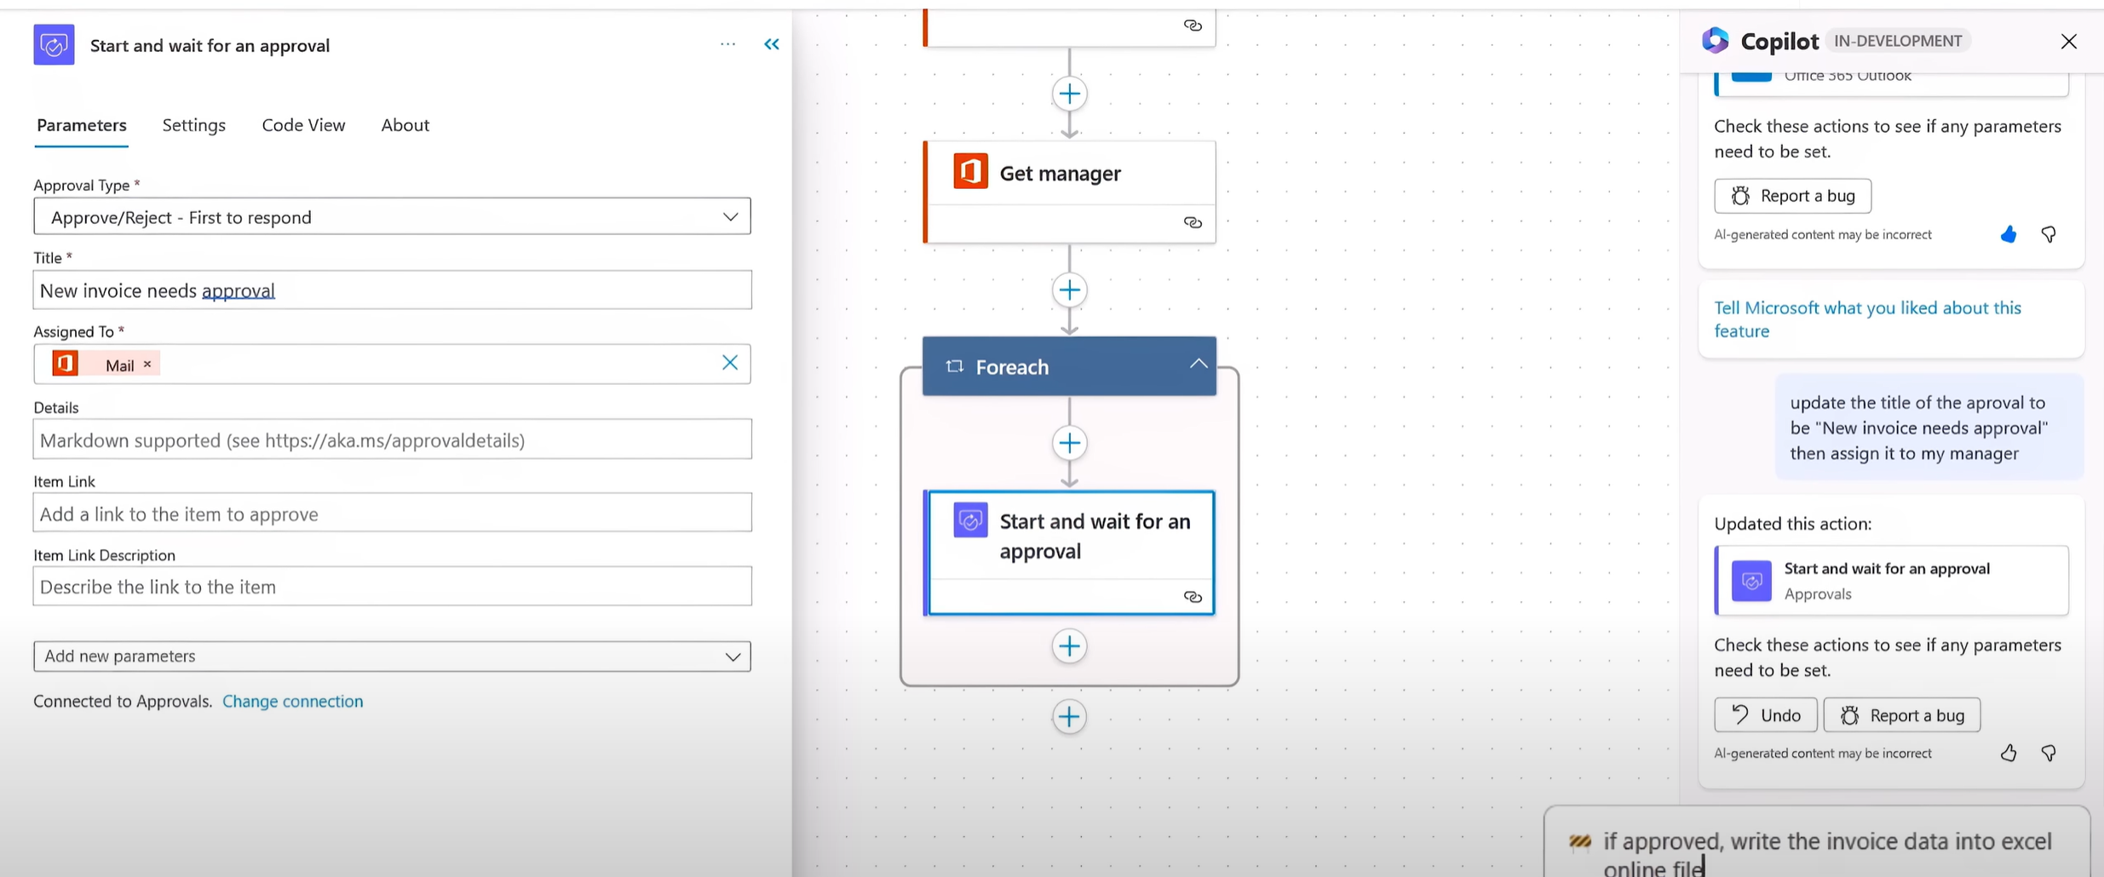The height and width of the screenshot is (877, 2104).
Task: Collapse the approval parameters panel with the chevrons
Action: (772, 43)
